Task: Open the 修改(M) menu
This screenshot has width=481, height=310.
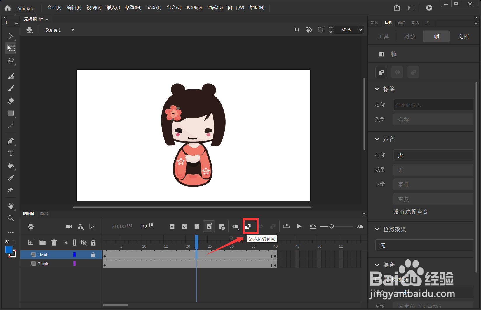Action: 133,8
